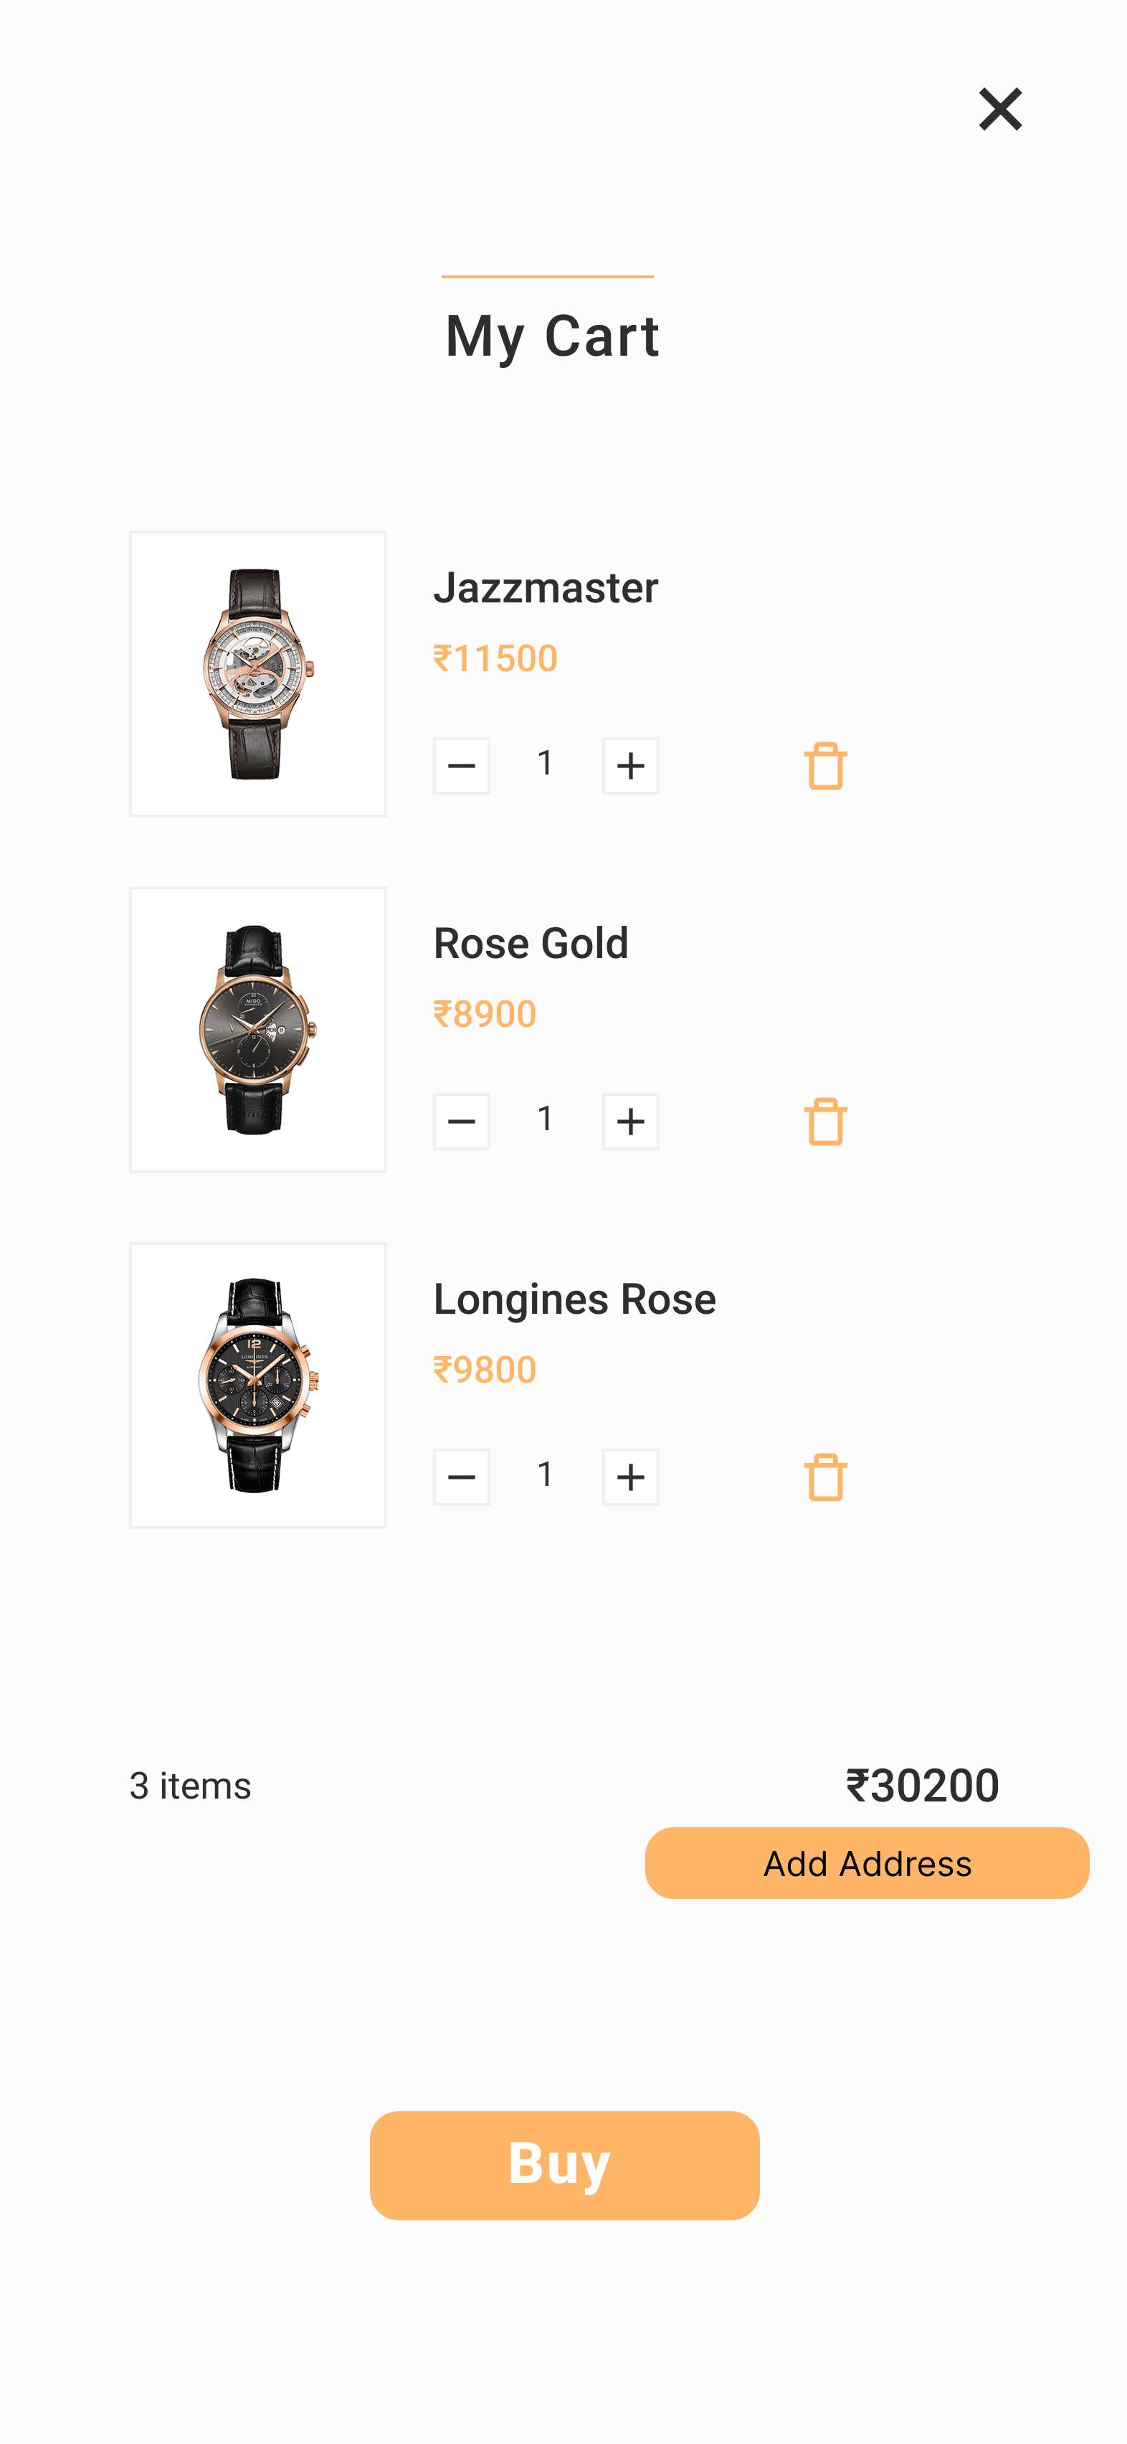Increase Jazzmaster quantity by one
The height and width of the screenshot is (2444, 1127).
tap(630, 766)
